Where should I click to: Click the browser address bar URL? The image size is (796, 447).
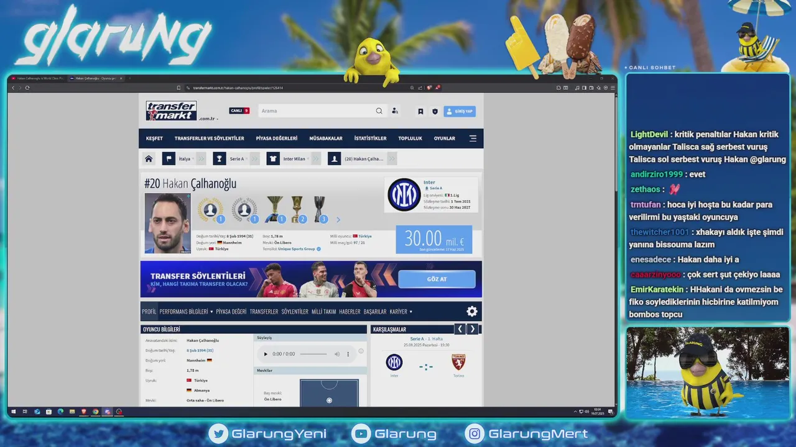pos(238,88)
